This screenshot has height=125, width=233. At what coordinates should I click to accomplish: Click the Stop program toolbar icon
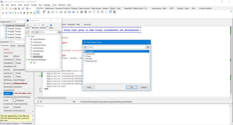[24, 13]
